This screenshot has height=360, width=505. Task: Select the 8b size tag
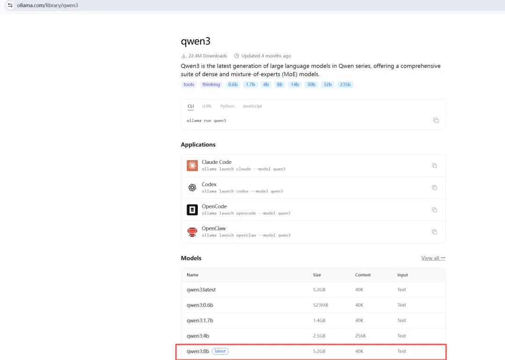tap(280, 85)
